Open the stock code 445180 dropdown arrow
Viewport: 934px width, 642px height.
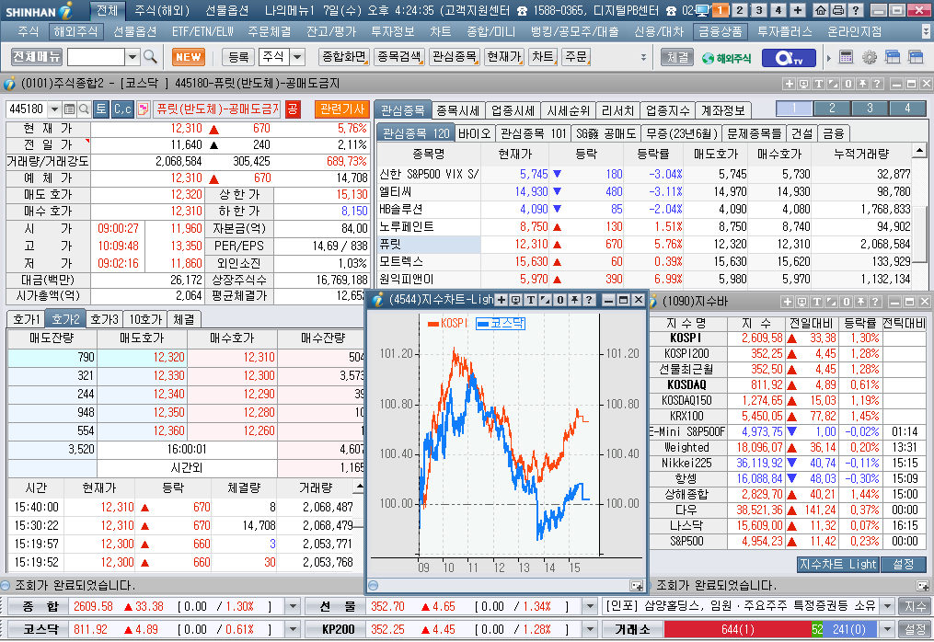pos(55,109)
